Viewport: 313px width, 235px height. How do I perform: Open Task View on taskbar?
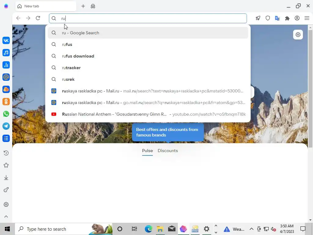click(134, 229)
